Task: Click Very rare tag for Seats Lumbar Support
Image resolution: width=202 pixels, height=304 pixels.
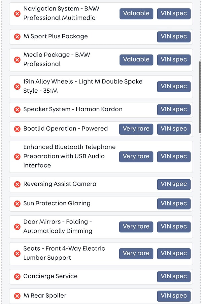Action: tap(136, 253)
